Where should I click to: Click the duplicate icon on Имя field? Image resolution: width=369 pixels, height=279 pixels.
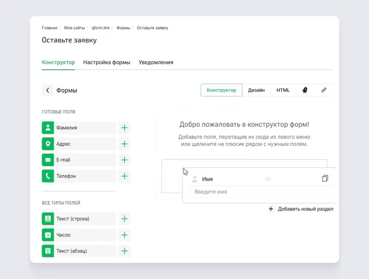[325, 178]
